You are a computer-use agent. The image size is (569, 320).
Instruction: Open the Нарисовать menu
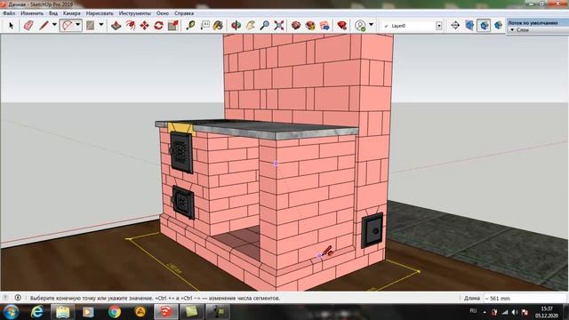coord(100,13)
